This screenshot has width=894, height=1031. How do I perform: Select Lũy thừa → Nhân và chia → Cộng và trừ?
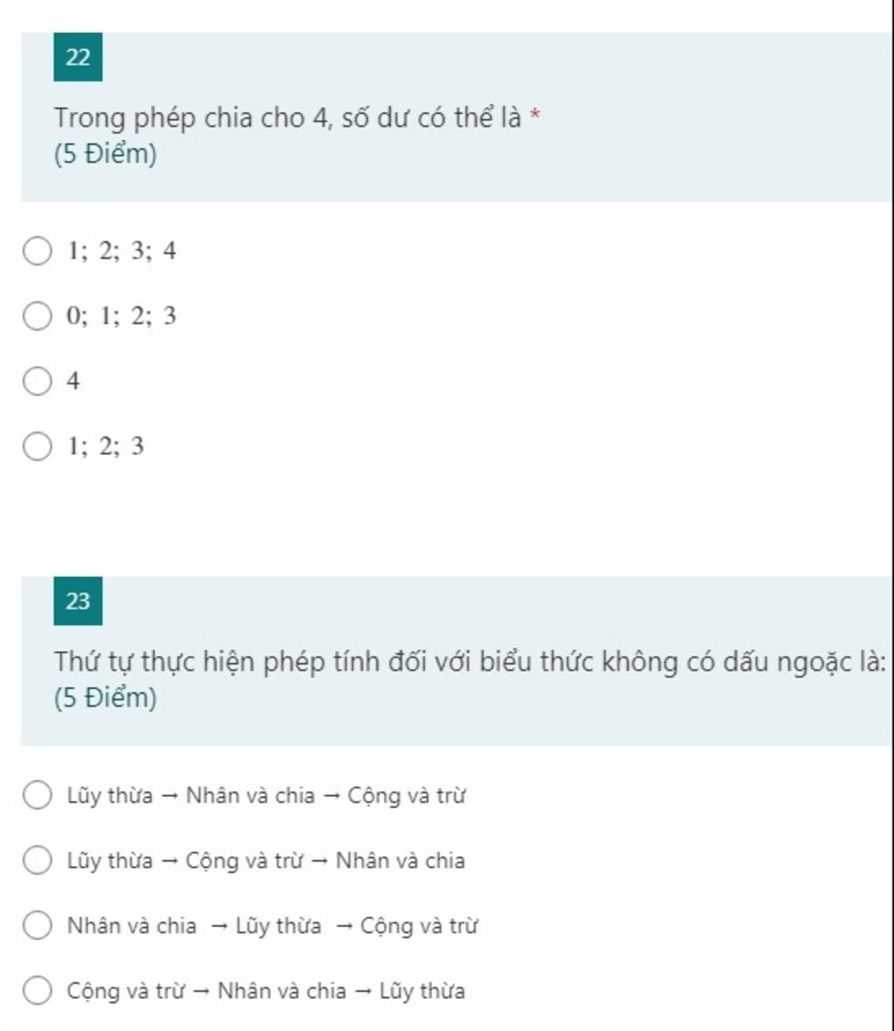[x=37, y=795]
